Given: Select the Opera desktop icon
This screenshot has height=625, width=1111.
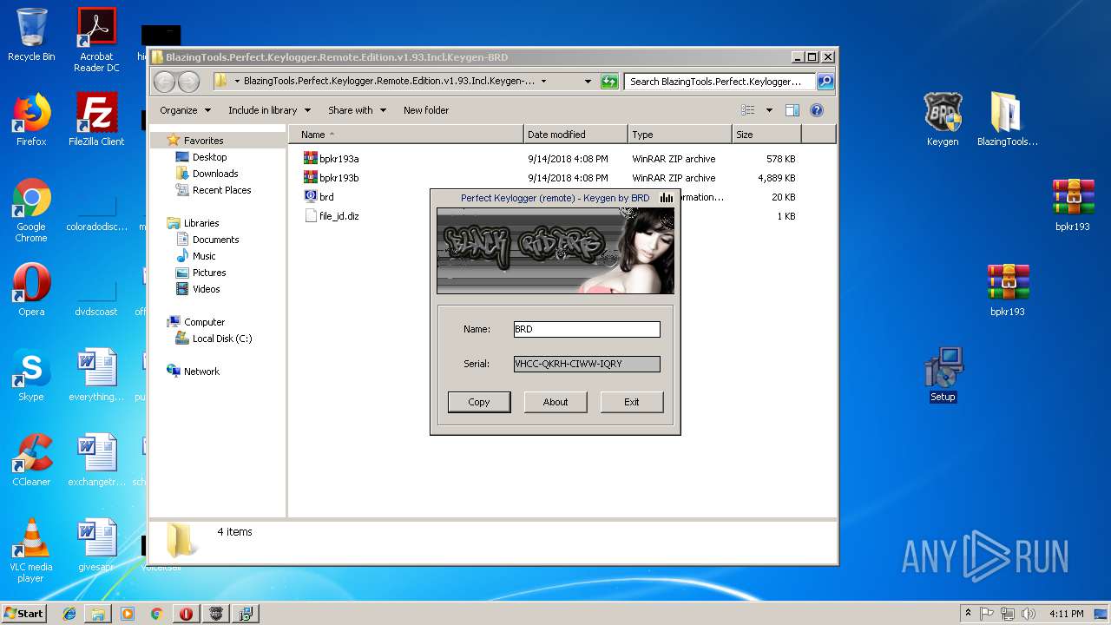Looking at the screenshot, I should [31, 291].
